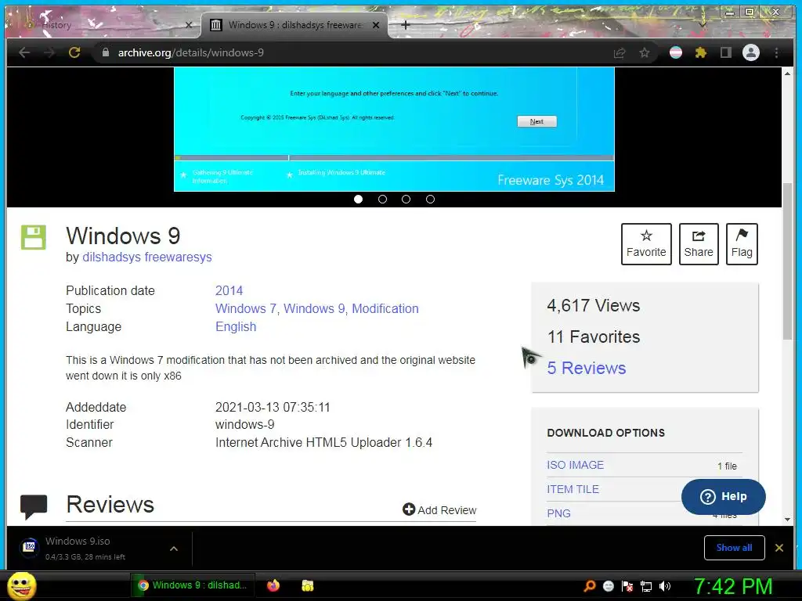The height and width of the screenshot is (601, 802).
Task: Jump to the 5 Reviews link
Action: click(x=586, y=368)
